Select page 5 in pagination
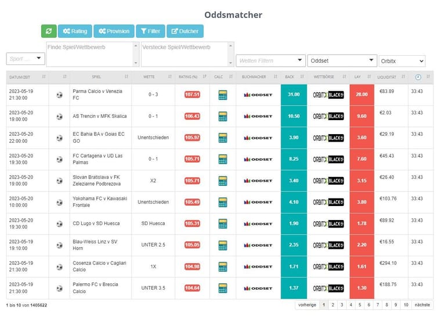 point(360,305)
